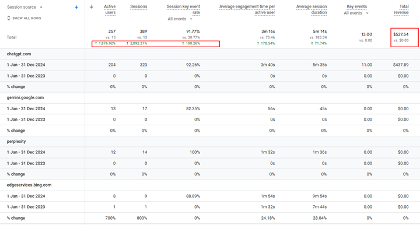Toggle sort direction via the down arrow icon
Image resolution: width=420 pixels, height=225 pixels.
coord(92,6)
